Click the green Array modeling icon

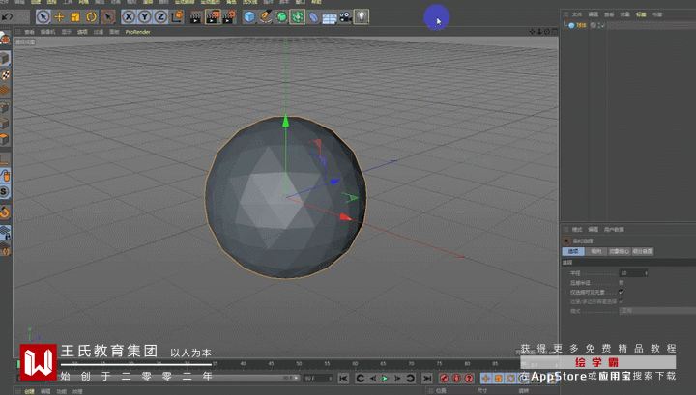(298, 17)
